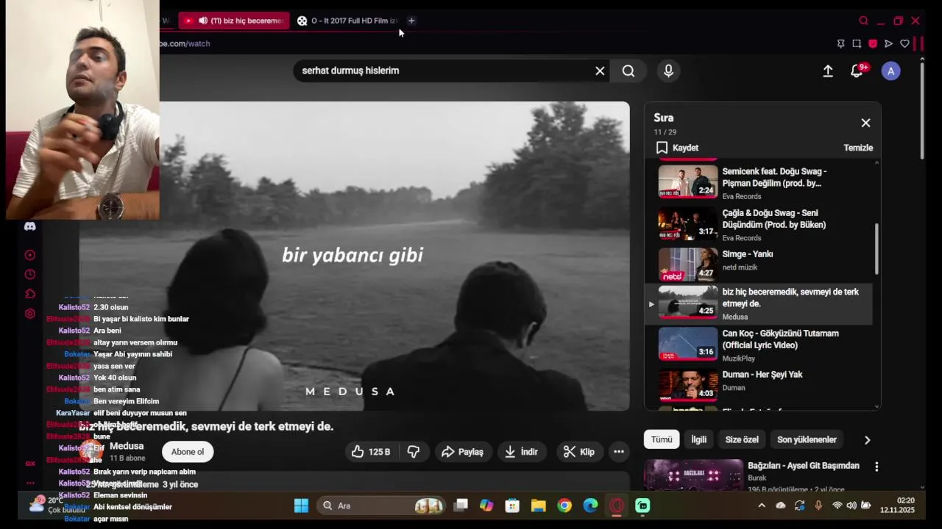This screenshot has width=942, height=529.
Task: Click the Klip scissors button
Action: click(x=579, y=452)
